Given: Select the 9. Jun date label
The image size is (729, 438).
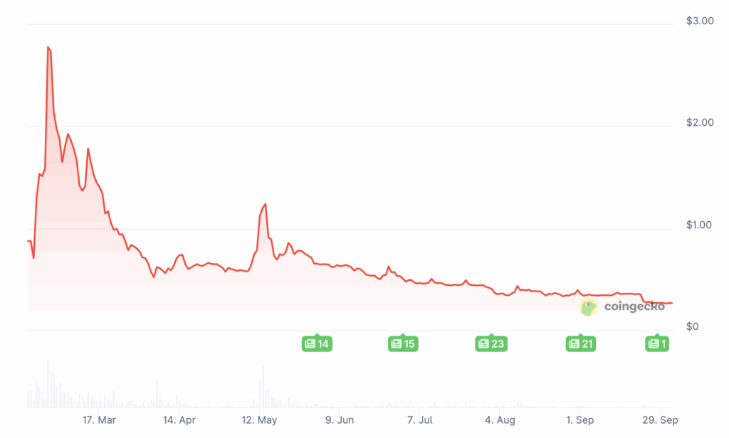Looking at the screenshot, I should coord(340,420).
